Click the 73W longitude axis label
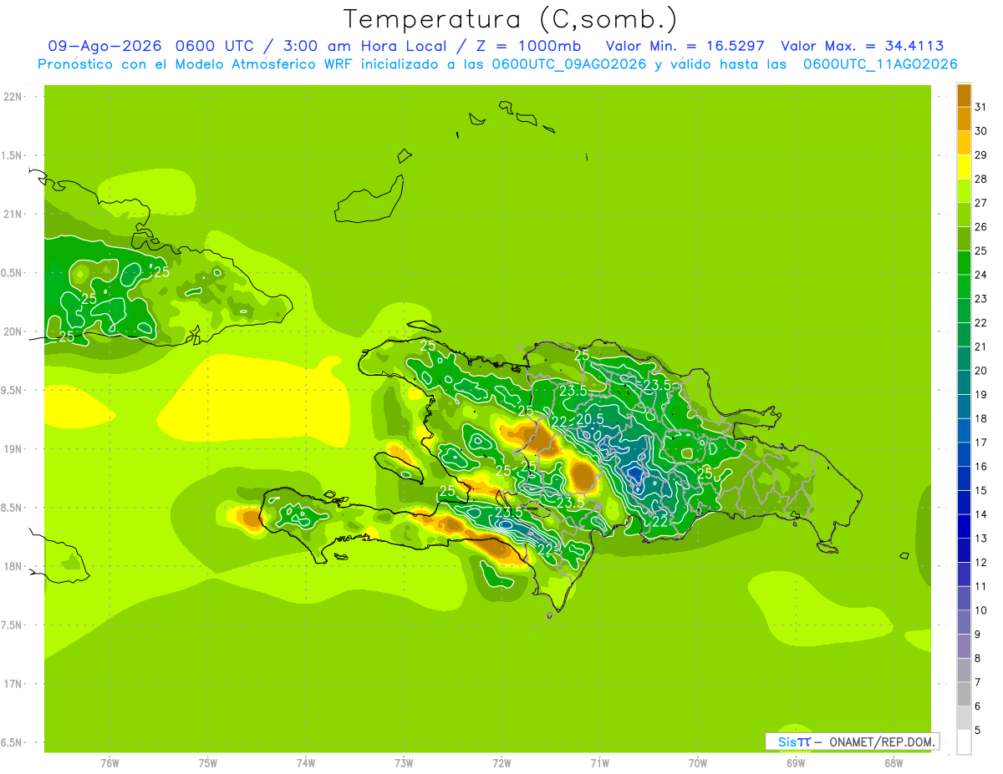Viewport: 1003px width, 774px height. [404, 763]
